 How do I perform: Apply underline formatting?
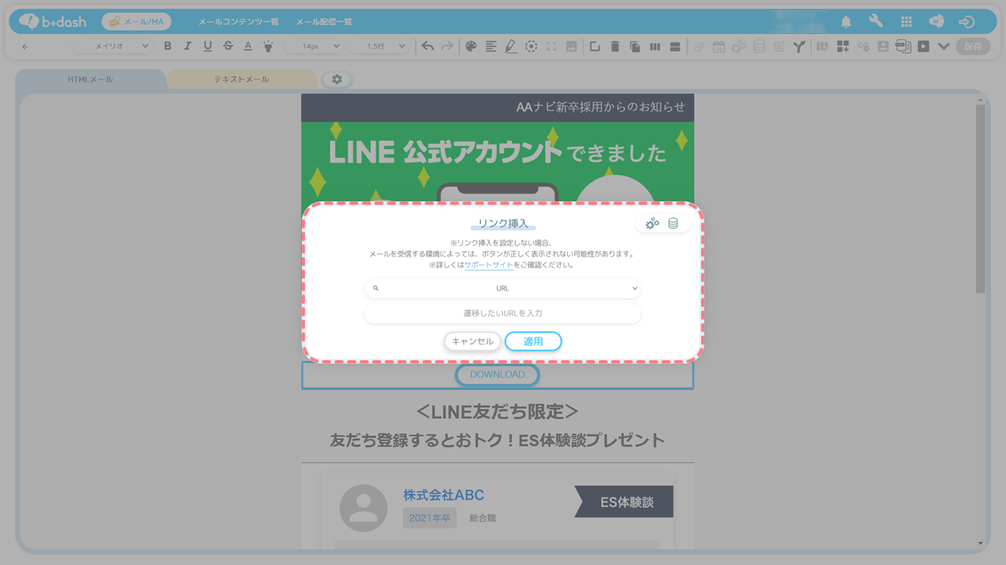[x=207, y=46]
